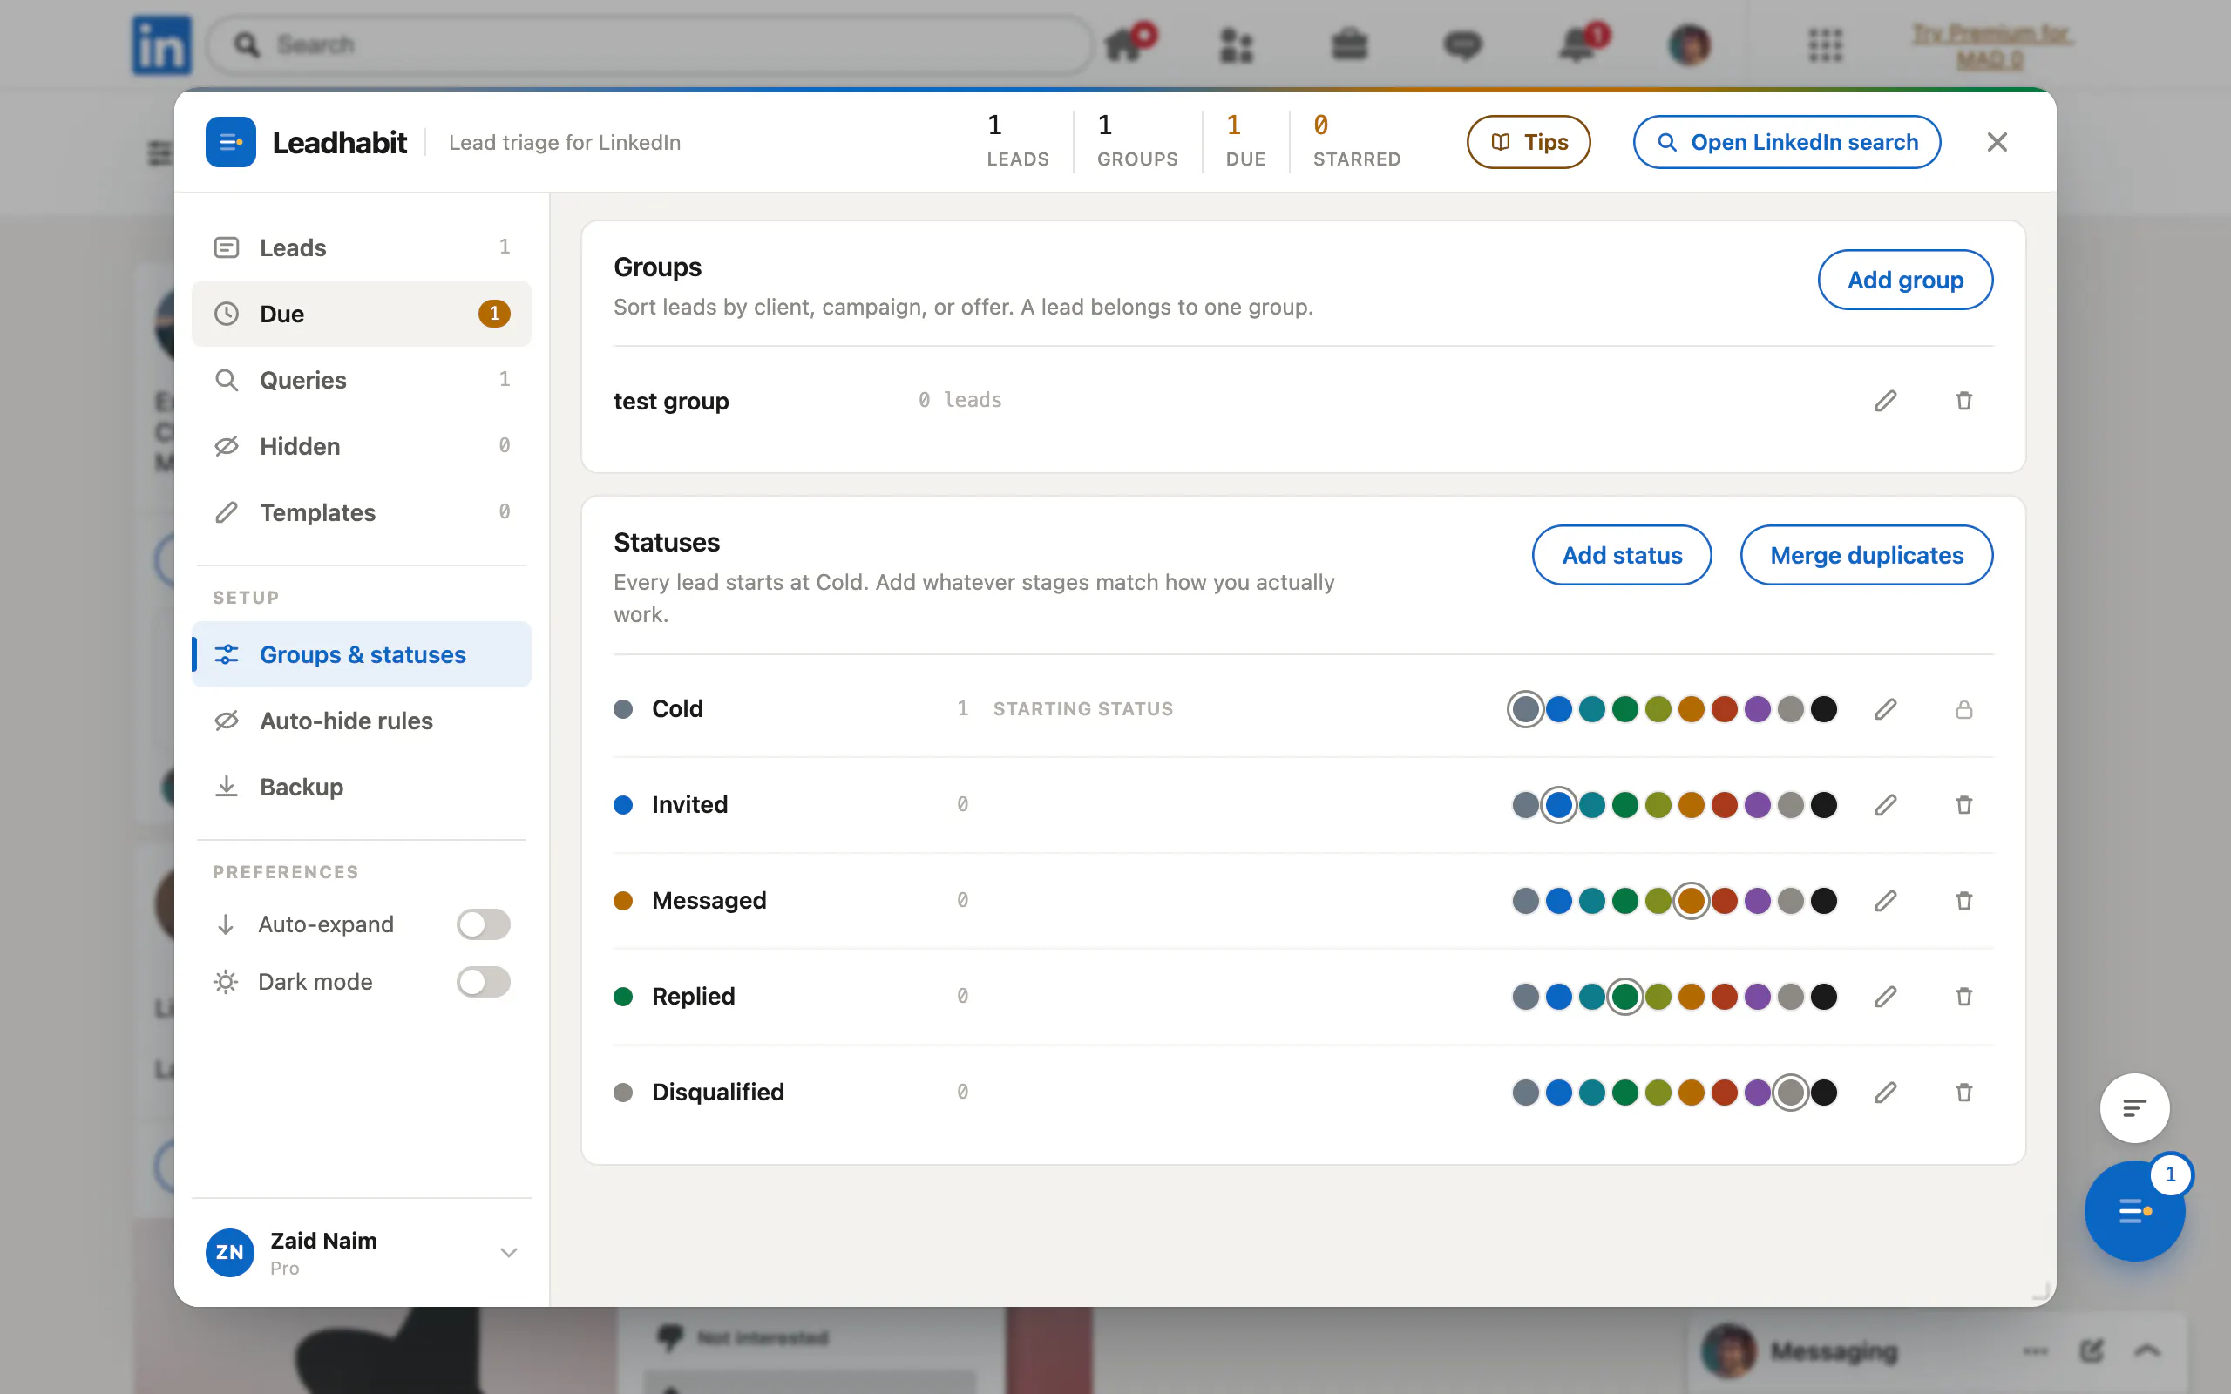Set Invited status color to purple
This screenshot has width=2231, height=1394.
pyautogui.click(x=1757, y=805)
